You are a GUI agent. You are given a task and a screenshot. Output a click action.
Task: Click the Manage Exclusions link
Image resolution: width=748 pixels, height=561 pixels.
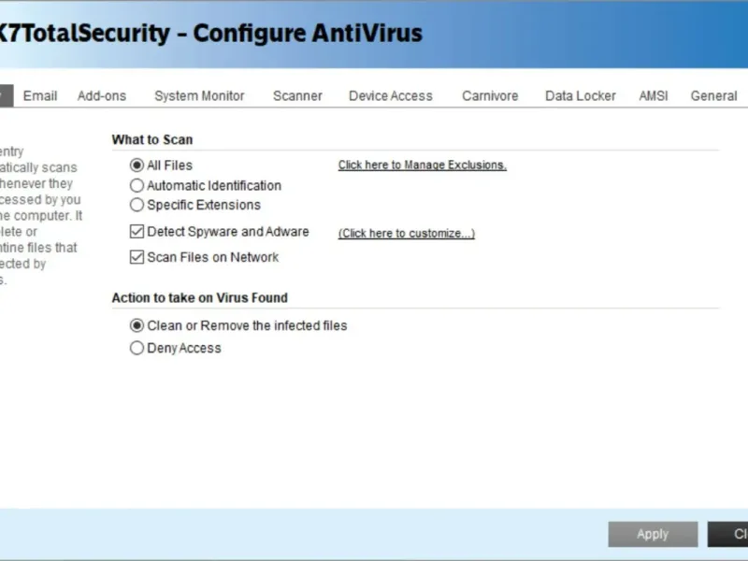(x=423, y=165)
